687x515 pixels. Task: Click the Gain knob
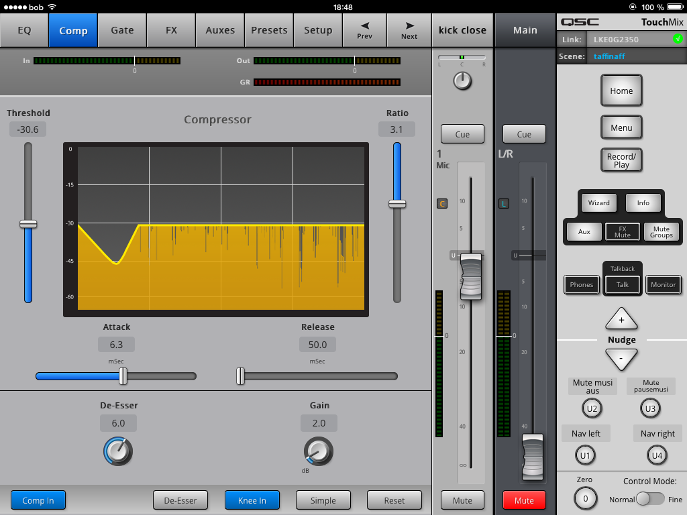319,451
